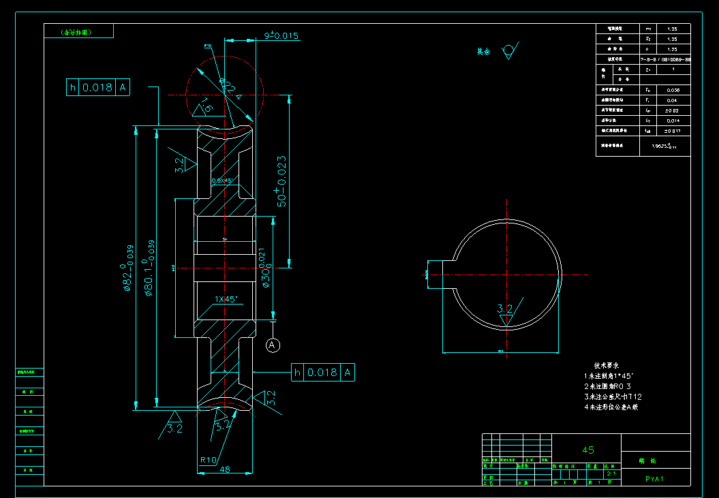Select technical note 1 about 1*45° chamfer

609,375
